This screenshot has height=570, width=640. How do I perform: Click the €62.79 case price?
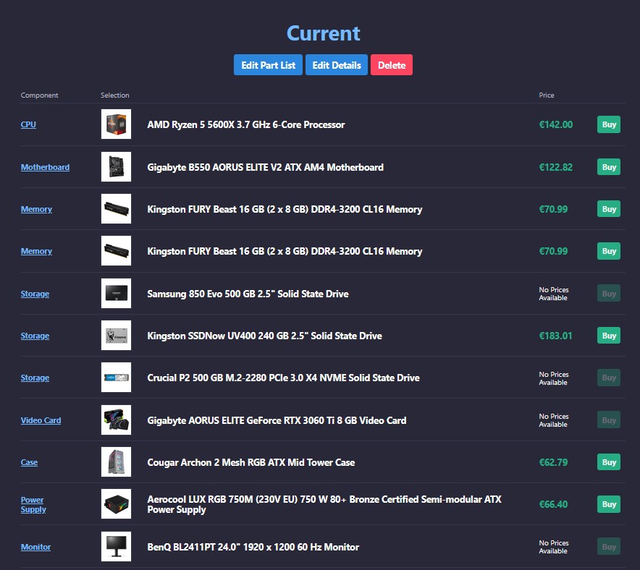(553, 462)
